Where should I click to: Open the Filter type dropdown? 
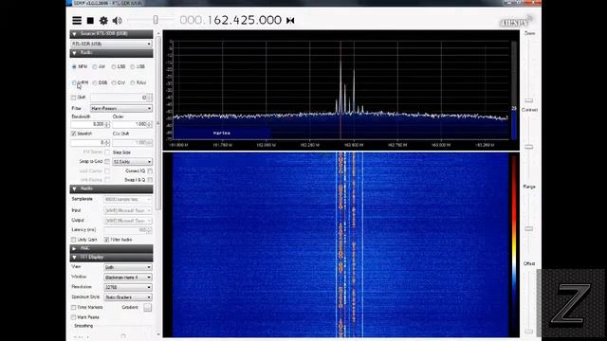tap(121, 109)
